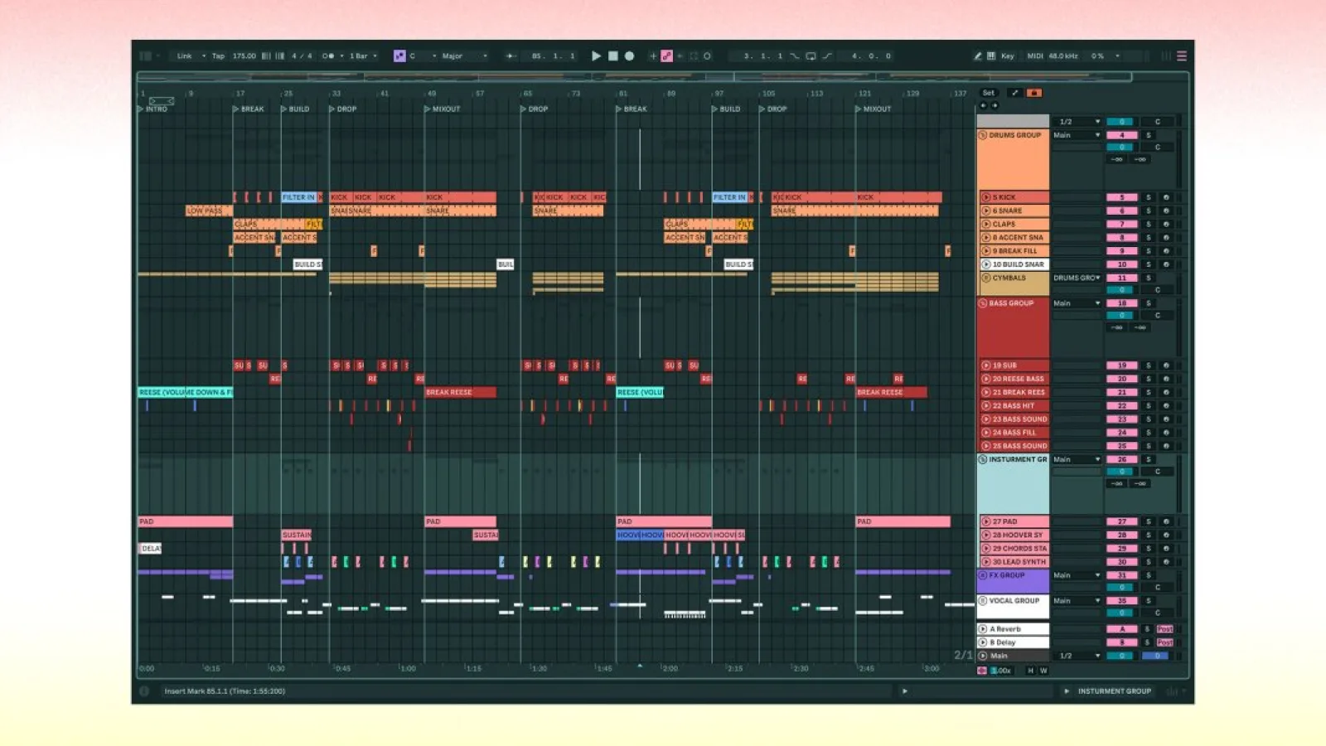
Task: Toggle Post button on B Delay return
Action: pos(1165,642)
